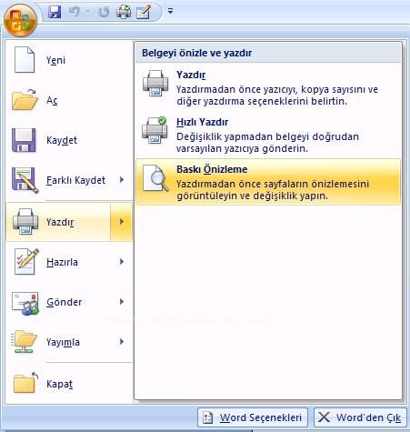Expand the Farklı Kaydet submenu arrow
Image resolution: width=410 pixels, height=432 pixels.
[122, 180]
